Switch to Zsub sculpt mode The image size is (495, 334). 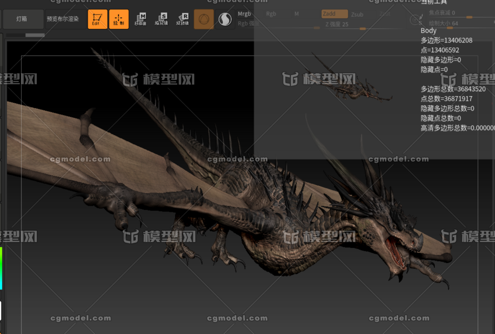tap(357, 14)
